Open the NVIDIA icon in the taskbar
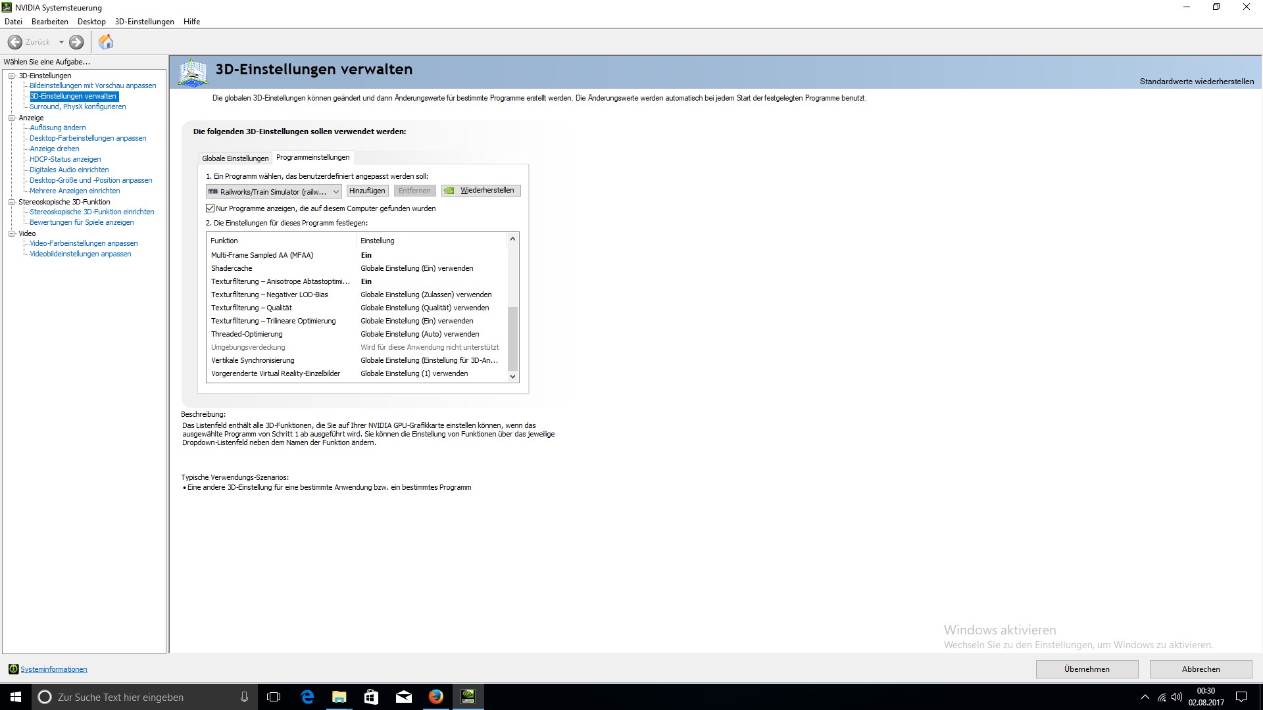 point(468,697)
